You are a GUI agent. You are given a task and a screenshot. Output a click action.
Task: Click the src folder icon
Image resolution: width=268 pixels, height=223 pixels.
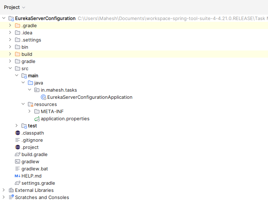[x=18, y=68]
